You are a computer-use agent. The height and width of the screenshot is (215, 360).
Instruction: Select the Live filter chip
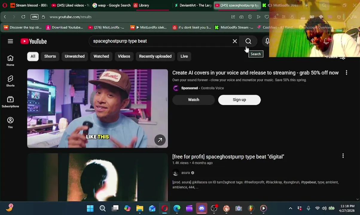pos(184,56)
